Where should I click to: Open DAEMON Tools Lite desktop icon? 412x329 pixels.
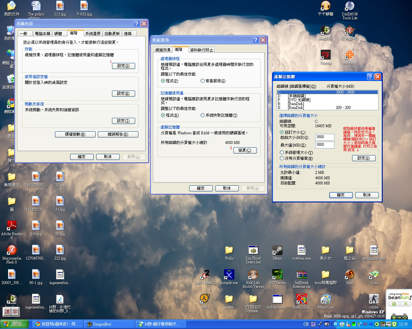pos(350,6)
